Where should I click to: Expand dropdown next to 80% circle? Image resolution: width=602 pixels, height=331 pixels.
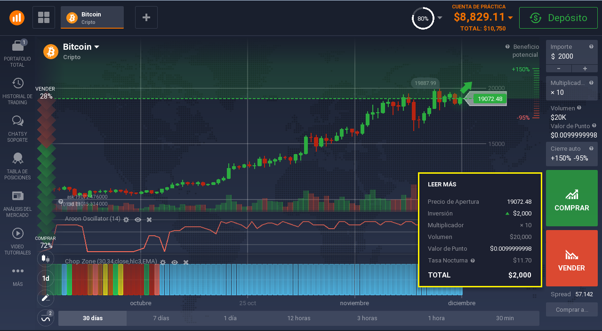440,18
